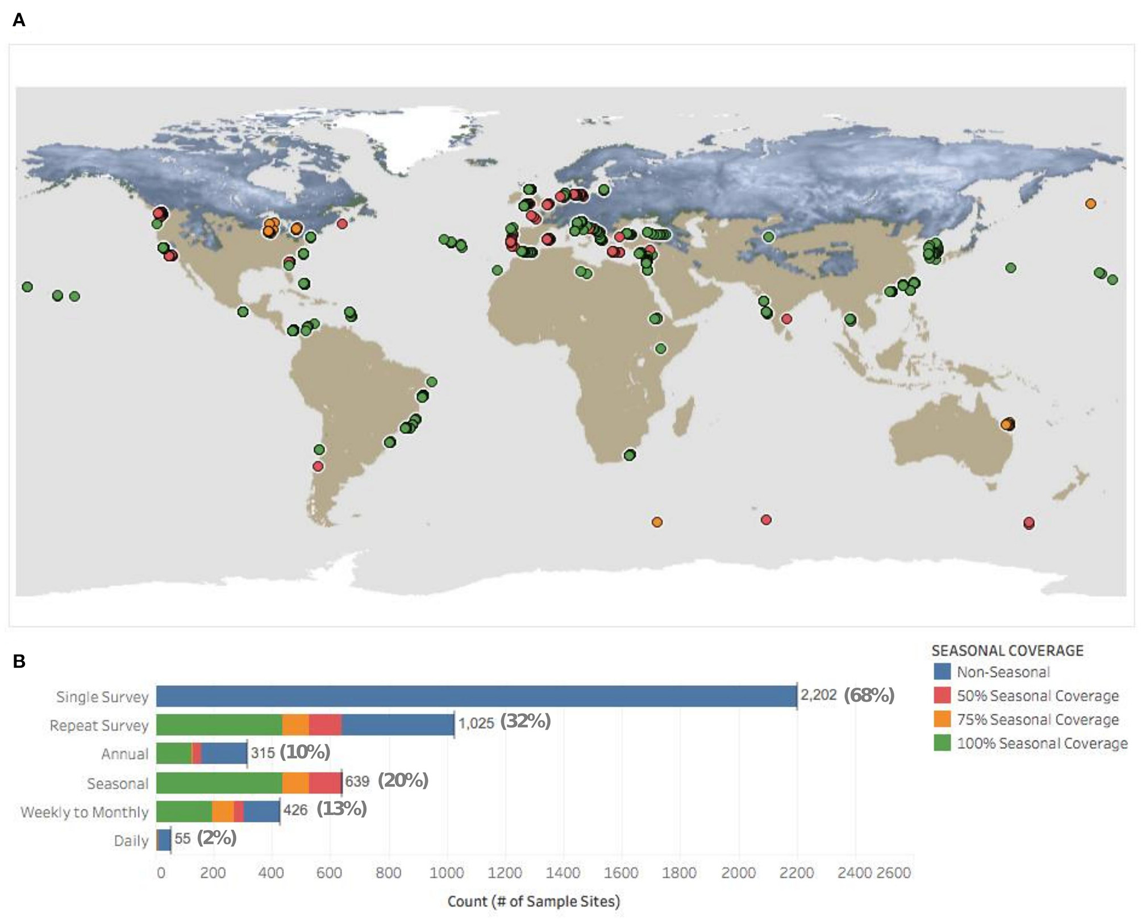The width and height of the screenshot is (1141, 920).
Task: Click the Daily blue bar
Action: pyautogui.click(x=164, y=840)
